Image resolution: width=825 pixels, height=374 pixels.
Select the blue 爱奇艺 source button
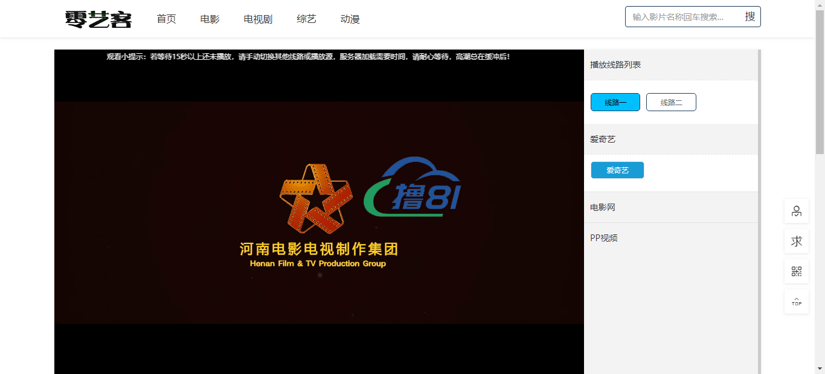pyautogui.click(x=617, y=170)
